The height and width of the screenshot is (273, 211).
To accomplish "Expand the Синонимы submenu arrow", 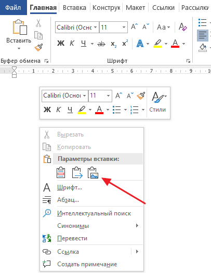I will pyautogui.click(x=137, y=226).
